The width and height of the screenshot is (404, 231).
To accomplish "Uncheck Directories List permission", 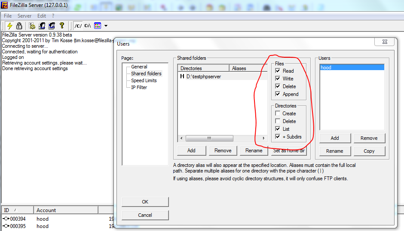I will [x=278, y=129].
